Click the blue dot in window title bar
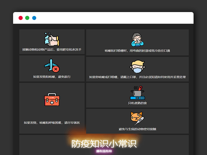Viewport: 207px width, 155px height. (34, 18)
